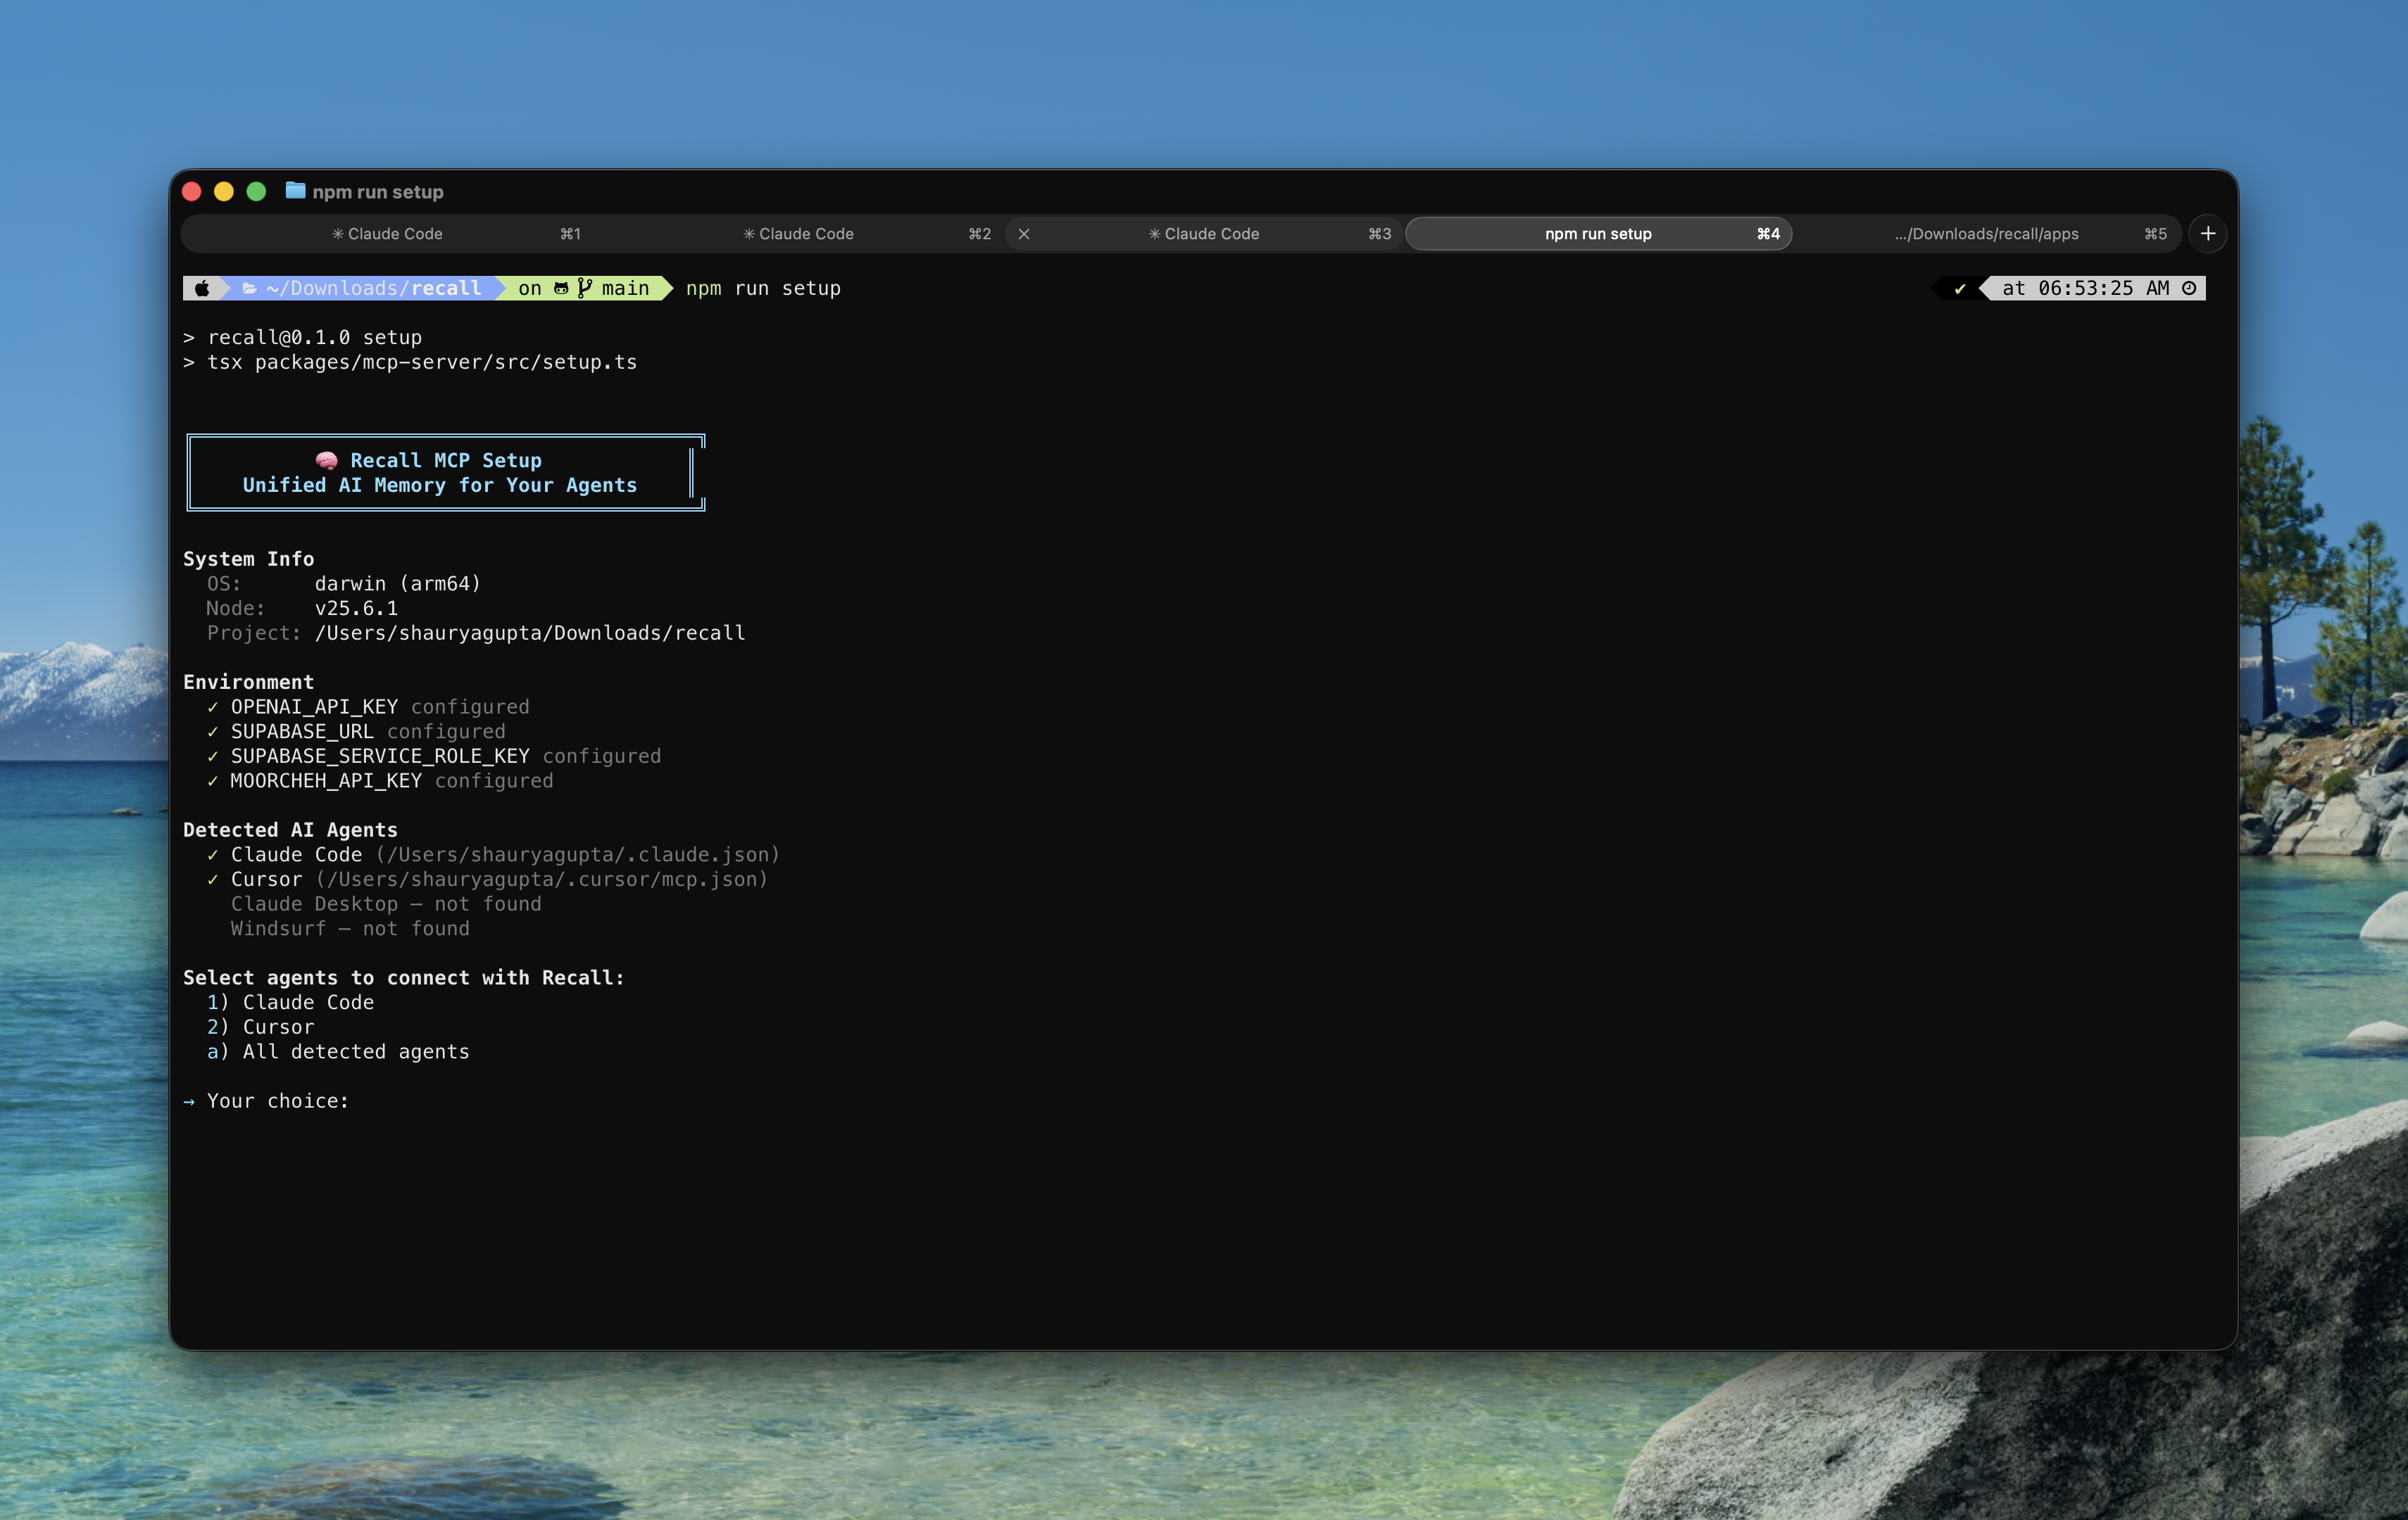Click the Your choice input prompt
The width and height of the screenshot is (2408, 1520).
277,1101
